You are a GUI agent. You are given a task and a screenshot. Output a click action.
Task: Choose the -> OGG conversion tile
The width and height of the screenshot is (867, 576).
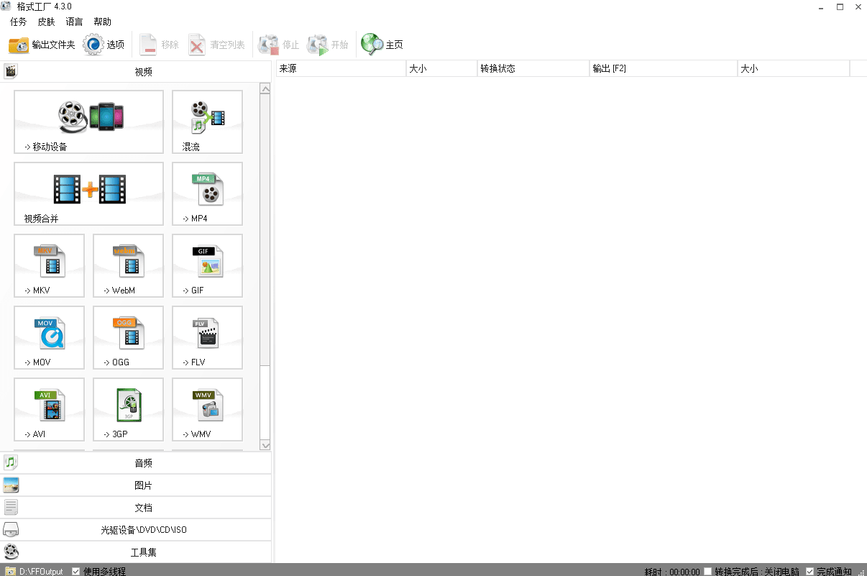coord(128,337)
